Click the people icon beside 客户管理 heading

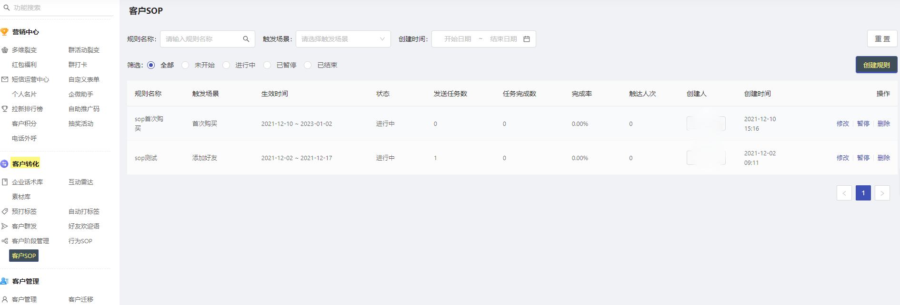[x=5, y=281]
